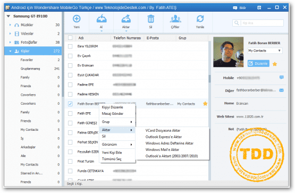This screenshot has width=295, height=193.
Task: Click the Düzenle edit button
Action: click(x=258, y=64)
